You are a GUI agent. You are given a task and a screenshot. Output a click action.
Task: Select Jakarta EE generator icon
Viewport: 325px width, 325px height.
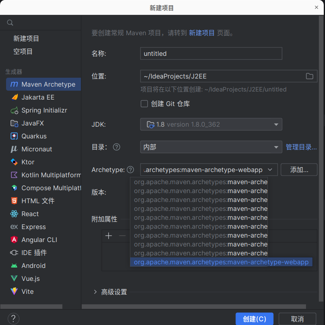(x=14, y=97)
